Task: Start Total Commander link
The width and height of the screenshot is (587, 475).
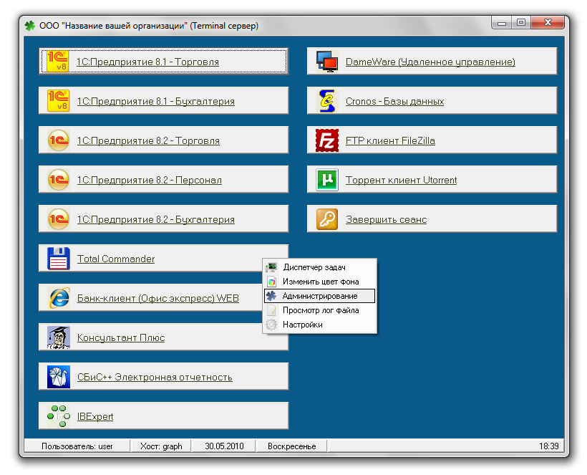Action: (116, 259)
